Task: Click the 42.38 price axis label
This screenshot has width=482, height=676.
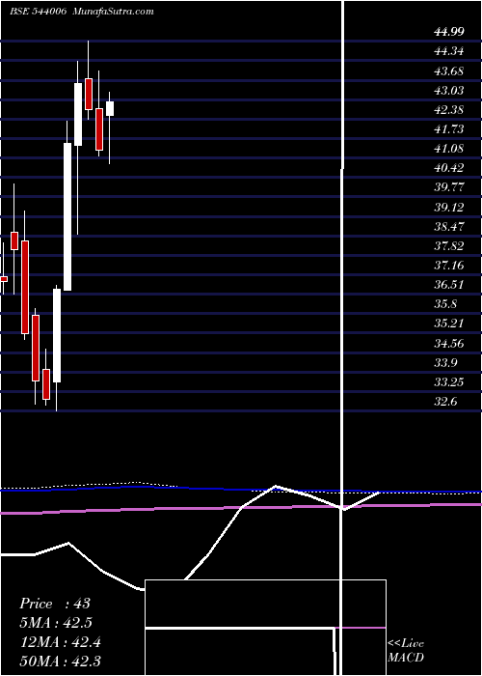Action: pos(449,109)
